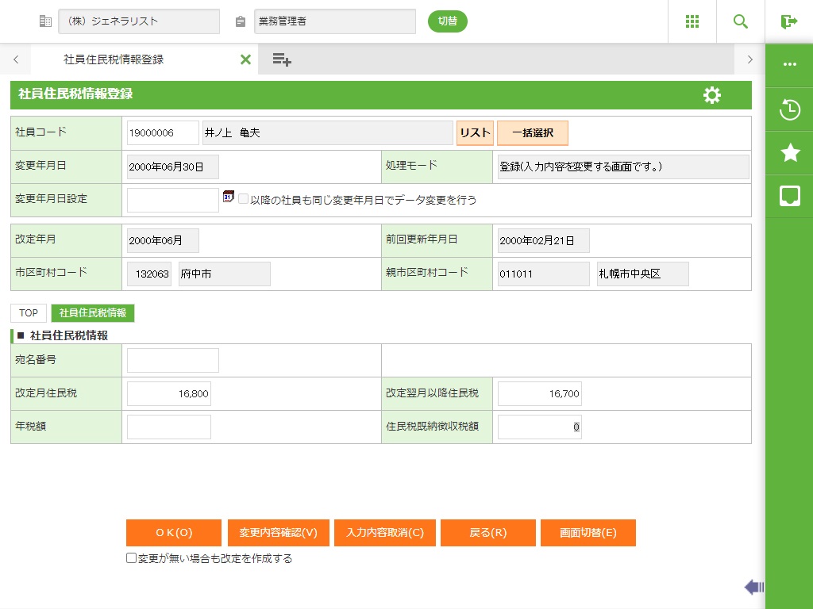The width and height of the screenshot is (813, 609).
Task: Enable same change date for following employees
Action: [x=244, y=200]
